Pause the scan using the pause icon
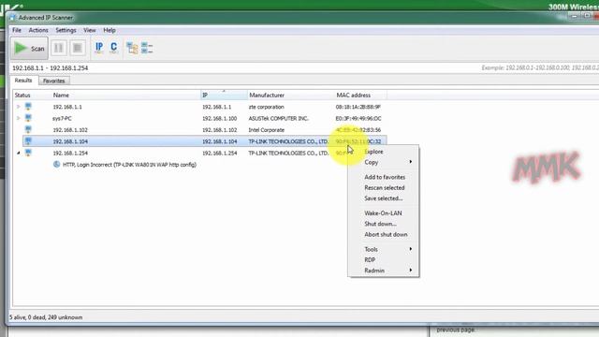Image resolution: width=599 pixels, height=337 pixels. (x=59, y=48)
